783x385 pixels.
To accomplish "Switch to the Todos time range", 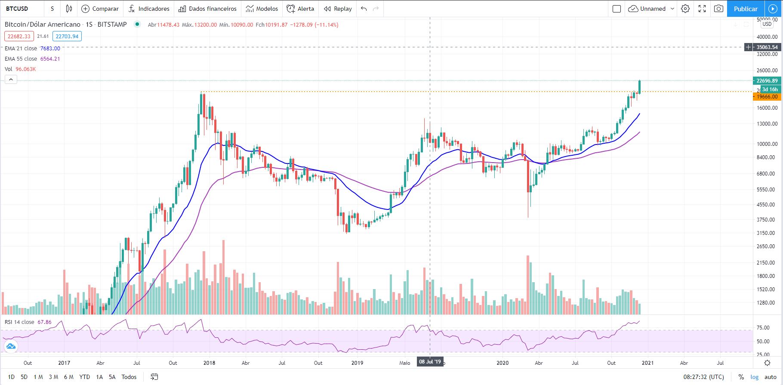I will (x=129, y=377).
